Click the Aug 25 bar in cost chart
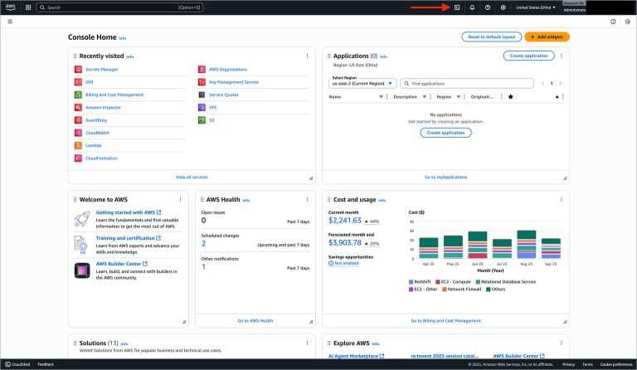Image resolution: width=637 pixels, height=370 pixels. [526, 245]
